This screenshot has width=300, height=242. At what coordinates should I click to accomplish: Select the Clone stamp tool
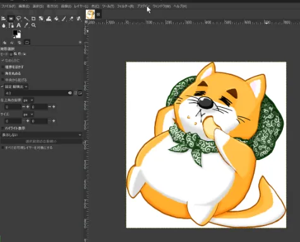[79, 19]
